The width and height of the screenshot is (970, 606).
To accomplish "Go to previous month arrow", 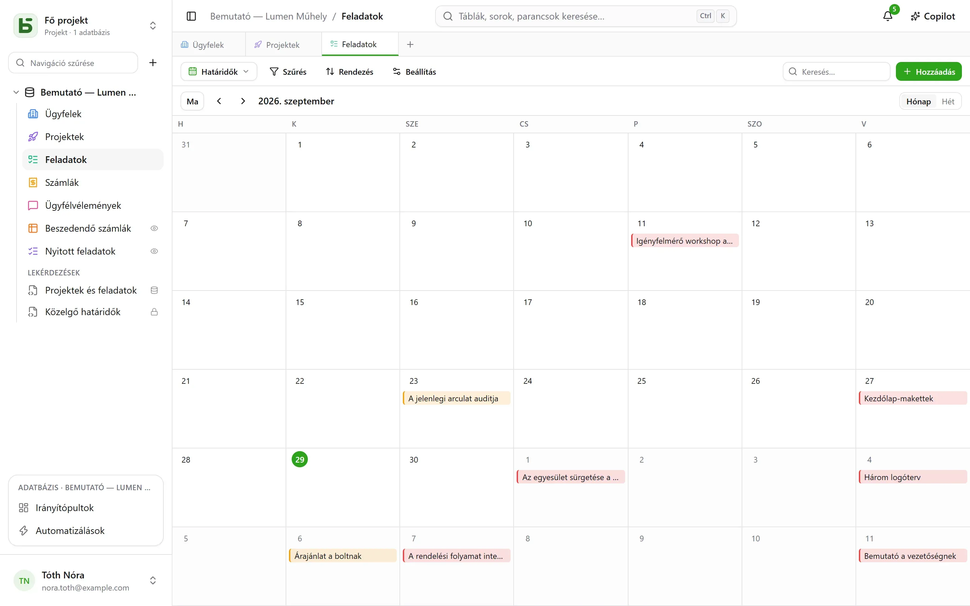I will pyautogui.click(x=219, y=101).
